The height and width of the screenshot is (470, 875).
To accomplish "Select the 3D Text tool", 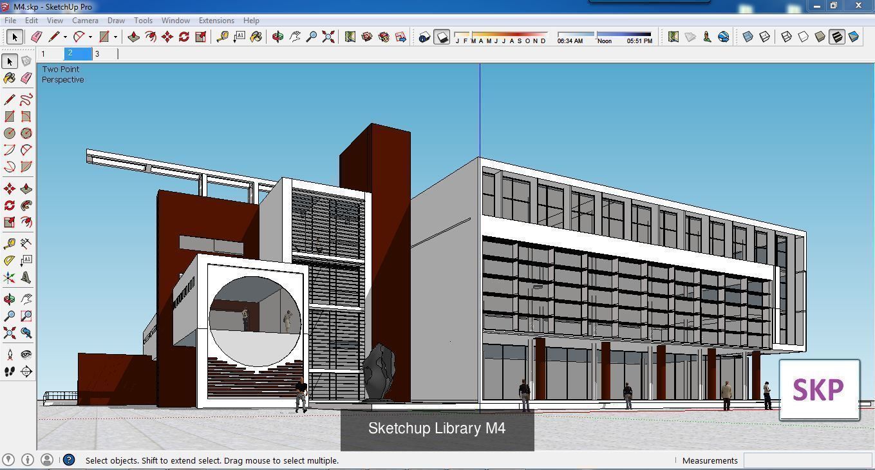I will click(26, 277).
